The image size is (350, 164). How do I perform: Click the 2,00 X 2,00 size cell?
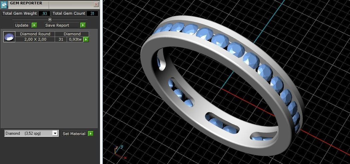pyautogui.click(x=35, y=40)
